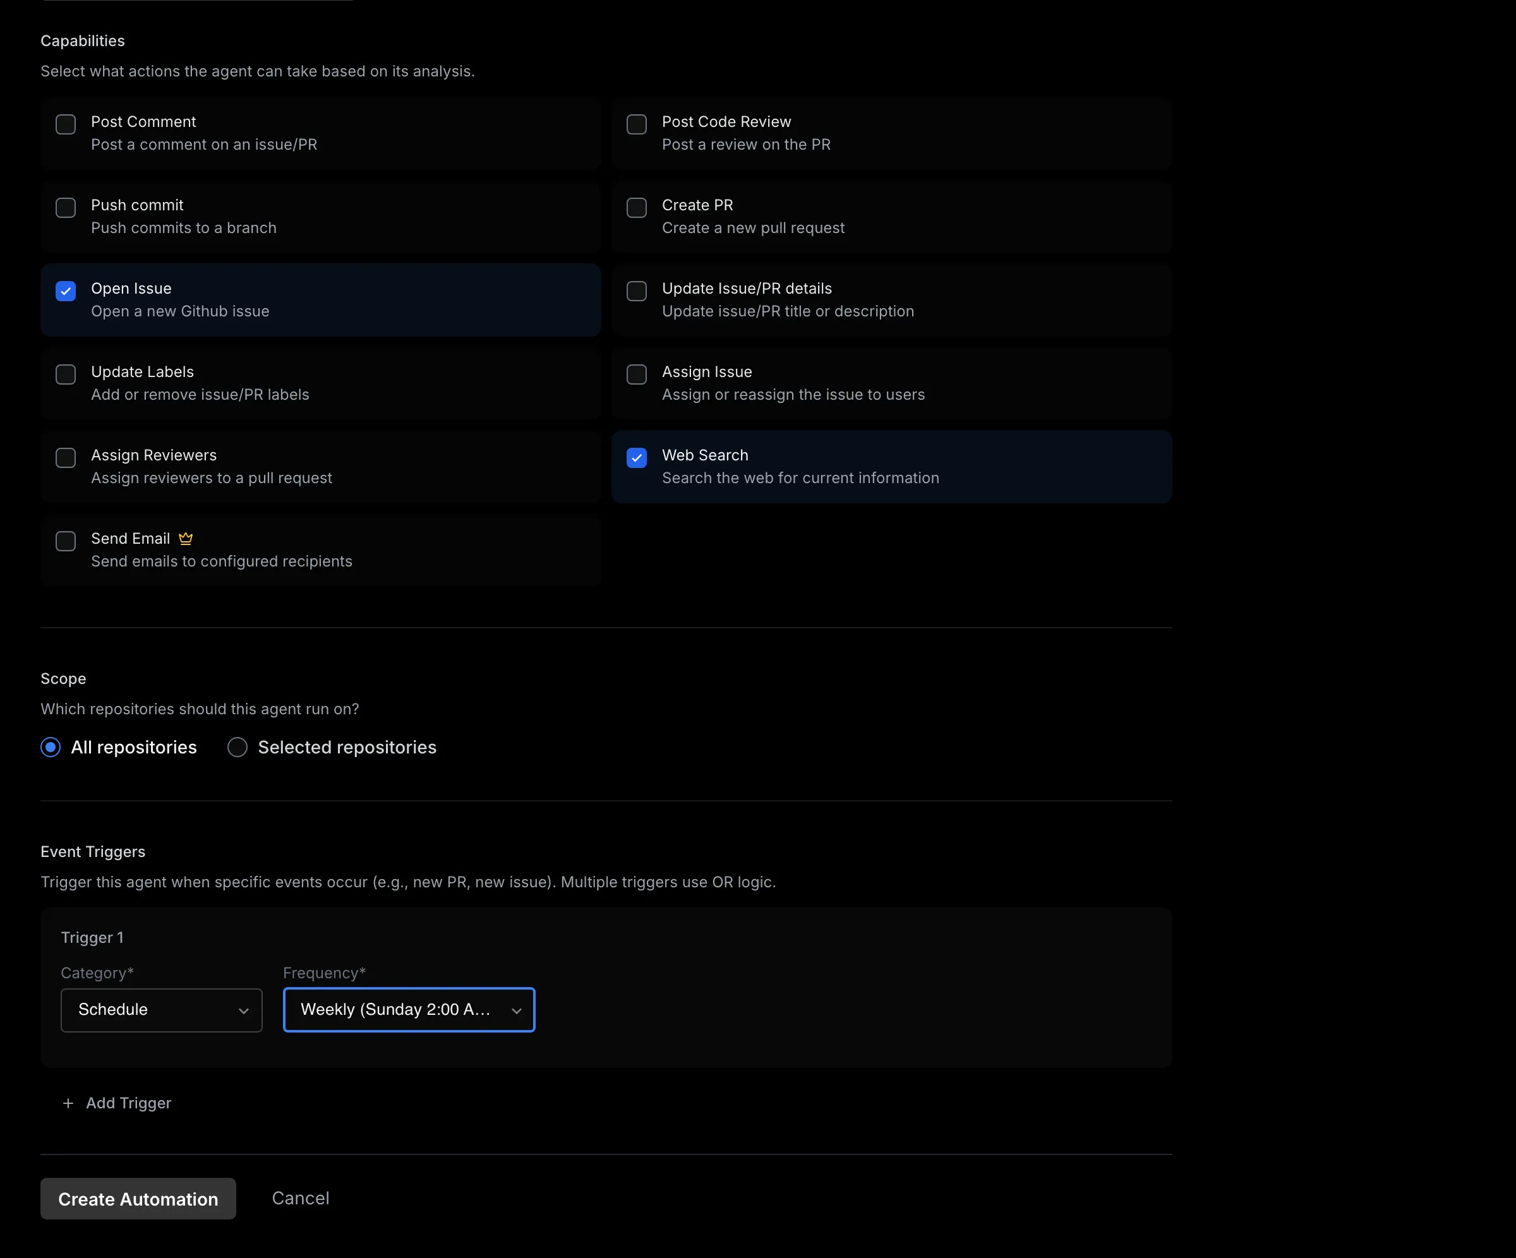Viewport: 1516px width, 1258px height.
Task: Tick the Assign Issue checkbox
Action: pyautogui.click(x=637, y=374)
